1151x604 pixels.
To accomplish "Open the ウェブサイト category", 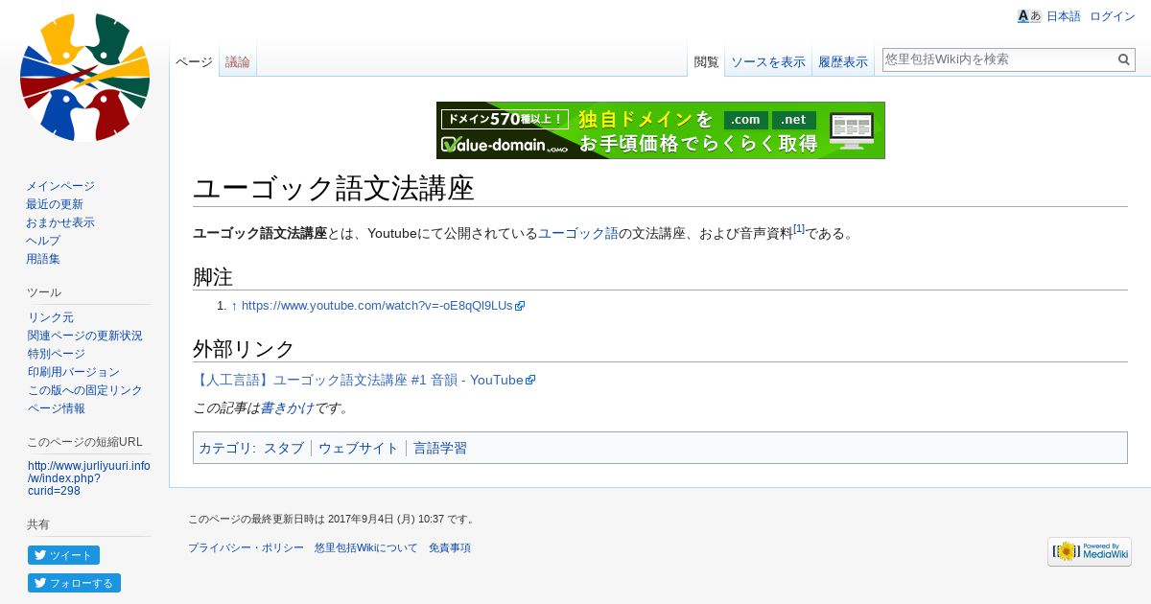I will (x=359, y=448).
